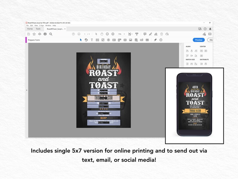Open Find text magnifier

point(51,34)
